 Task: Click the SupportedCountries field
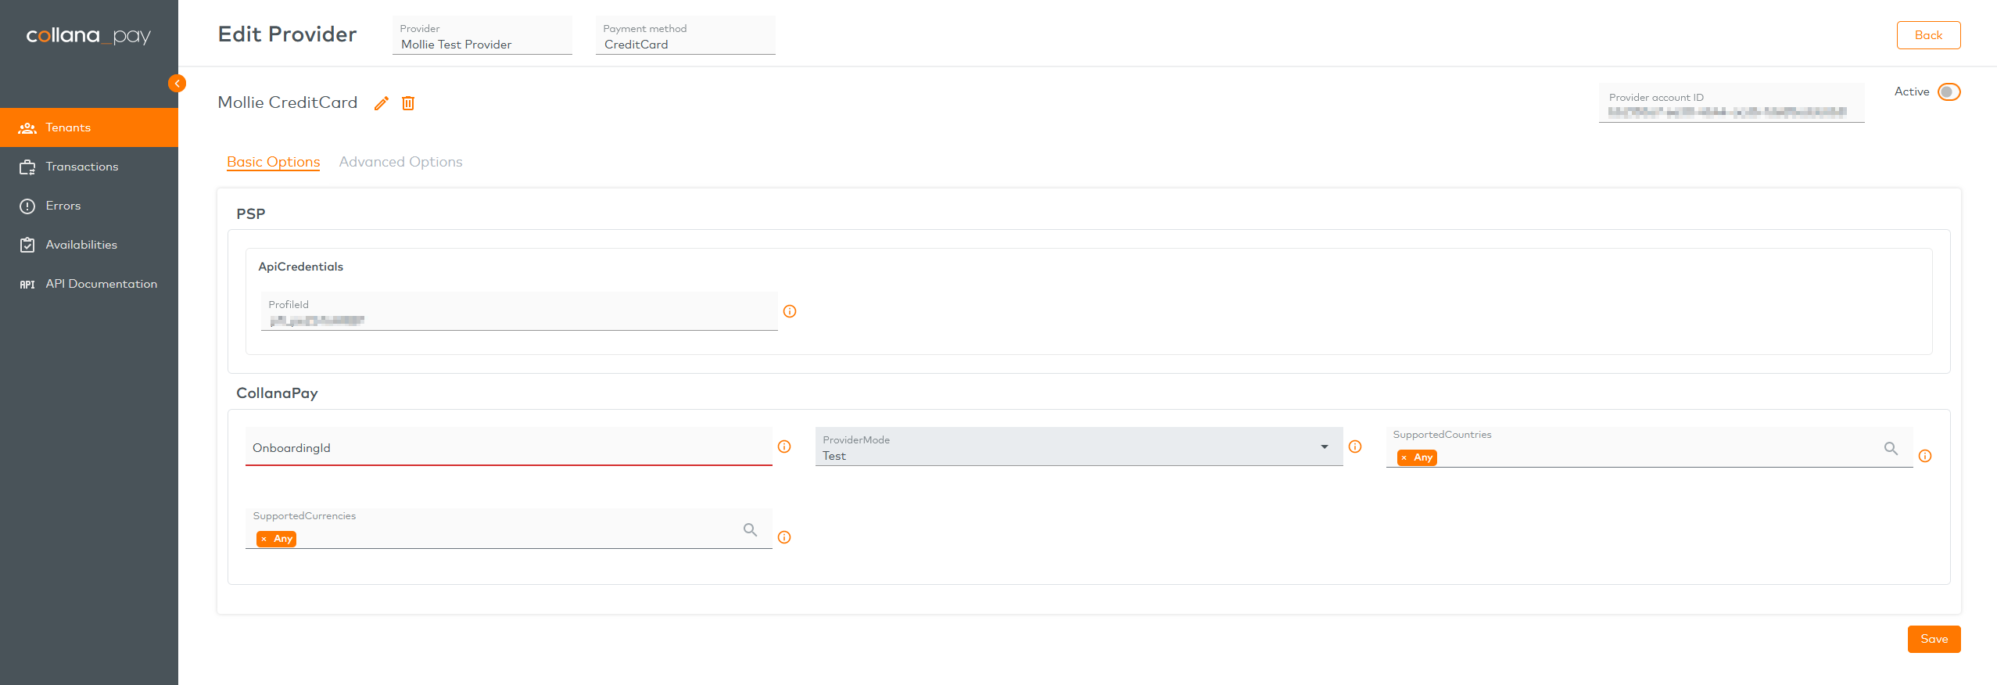click(1650, 447)
